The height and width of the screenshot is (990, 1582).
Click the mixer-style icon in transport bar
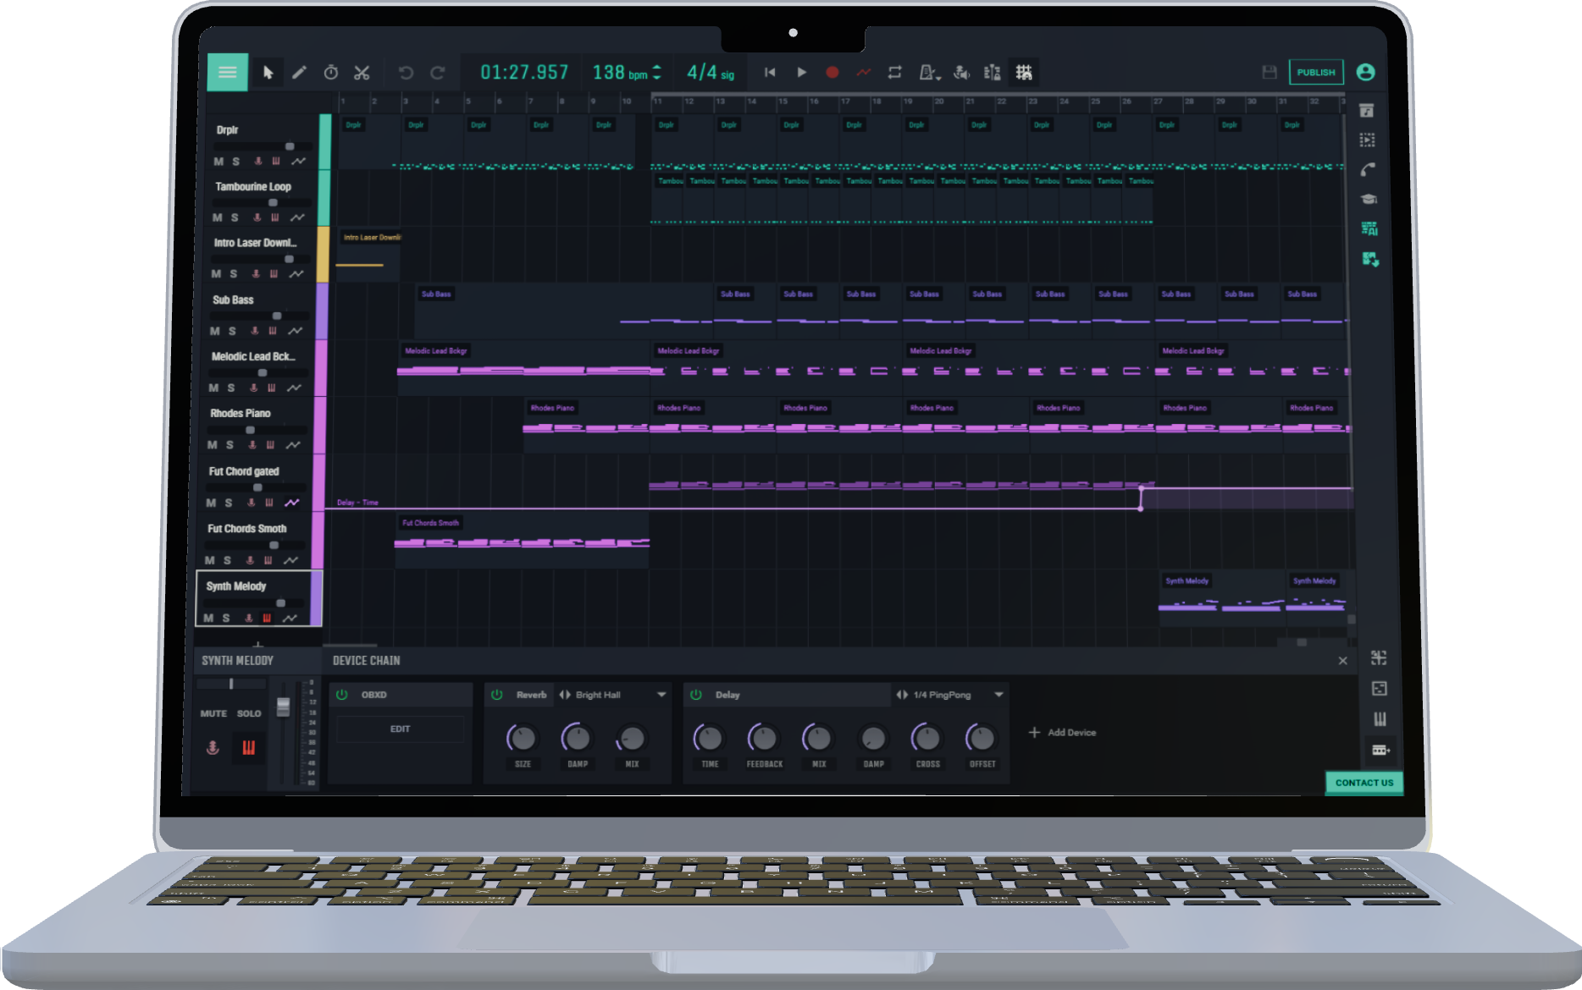point(993,73)
